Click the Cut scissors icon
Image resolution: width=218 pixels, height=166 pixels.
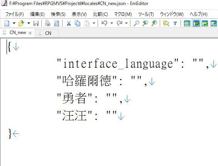[69, 23]
